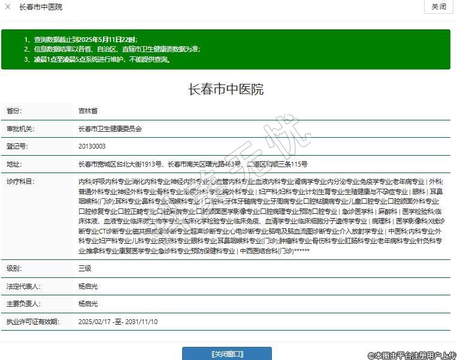Click 杨启光 in the 法定代表人 row
Image resolution: width=457 pixels, height=360 pixels.
[x=88, y=287]
